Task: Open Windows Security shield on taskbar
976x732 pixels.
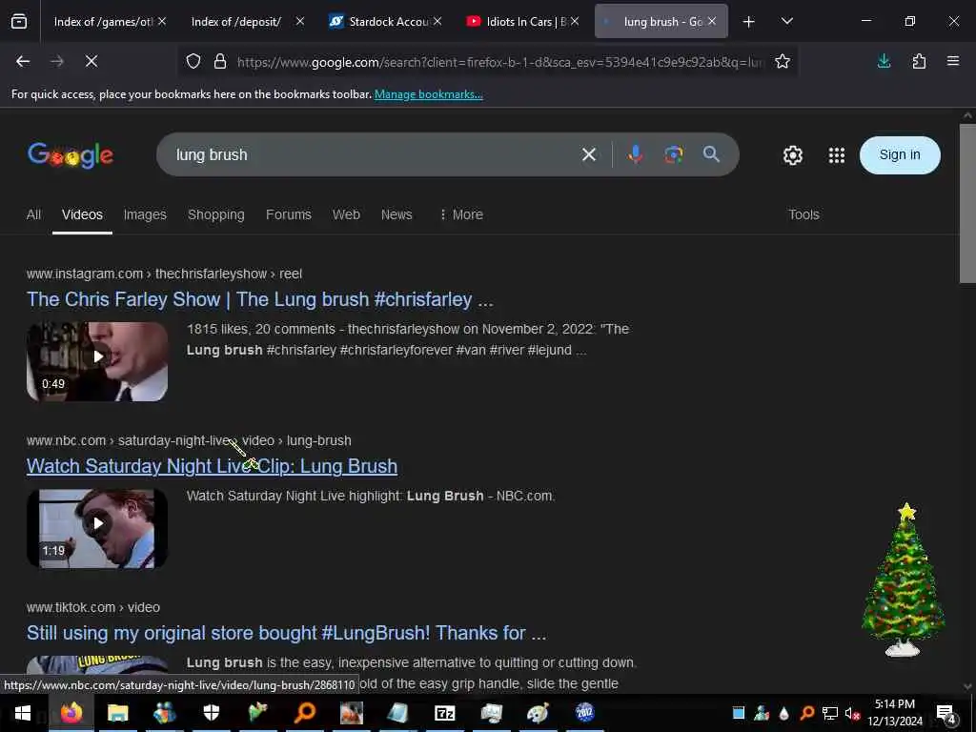Action: [x=211, y=713]
